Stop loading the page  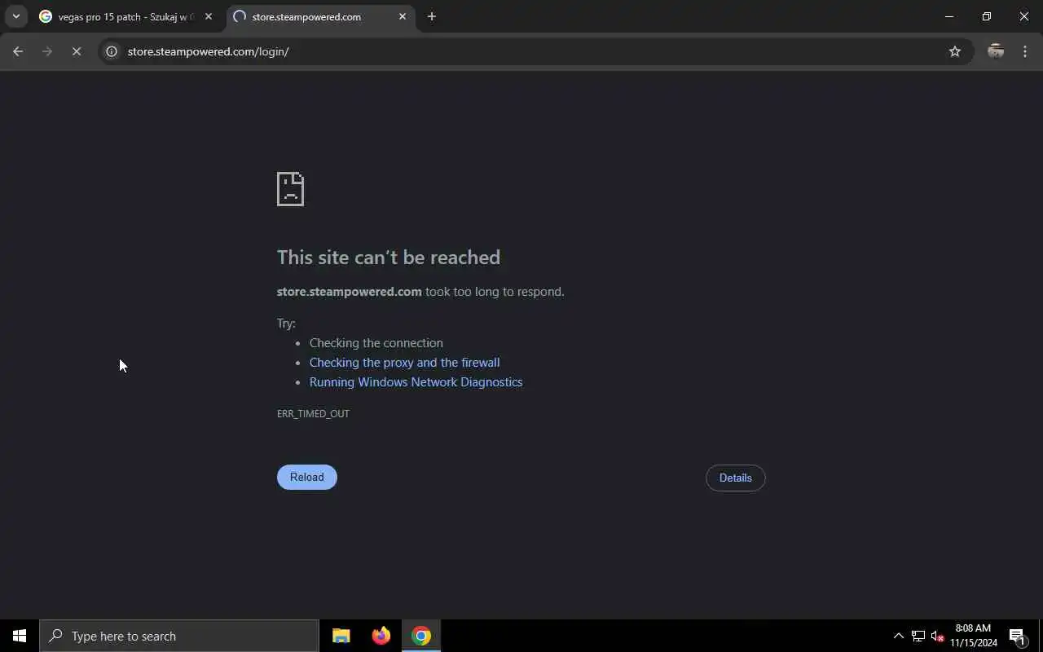click(x=76, y=51)
